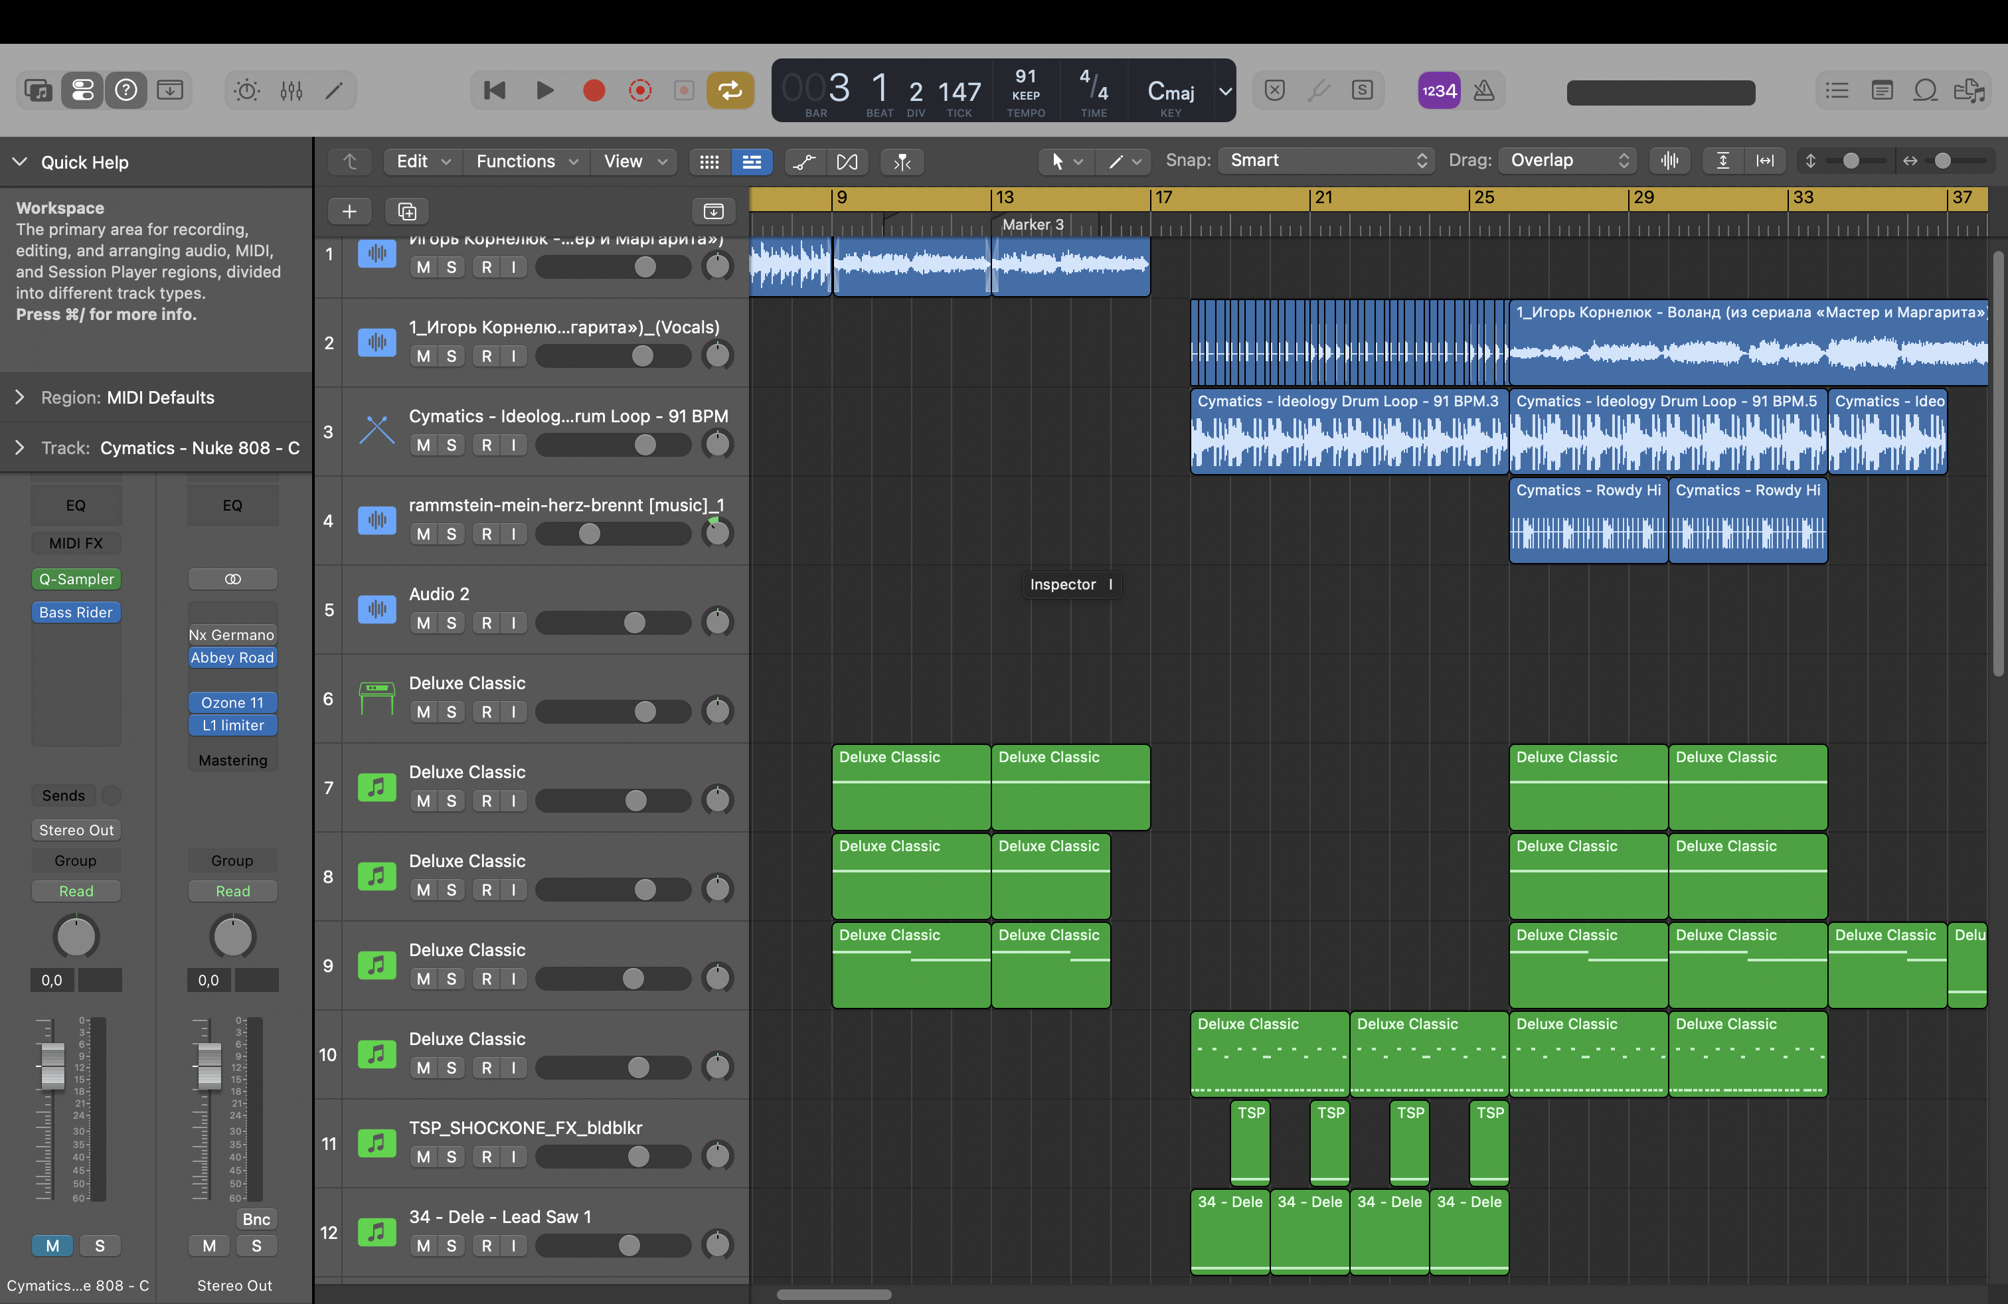This screenshot has width=2008, height=1304.
Task: Expand the Region MIDI Defaults section
Action: point(19,397)
